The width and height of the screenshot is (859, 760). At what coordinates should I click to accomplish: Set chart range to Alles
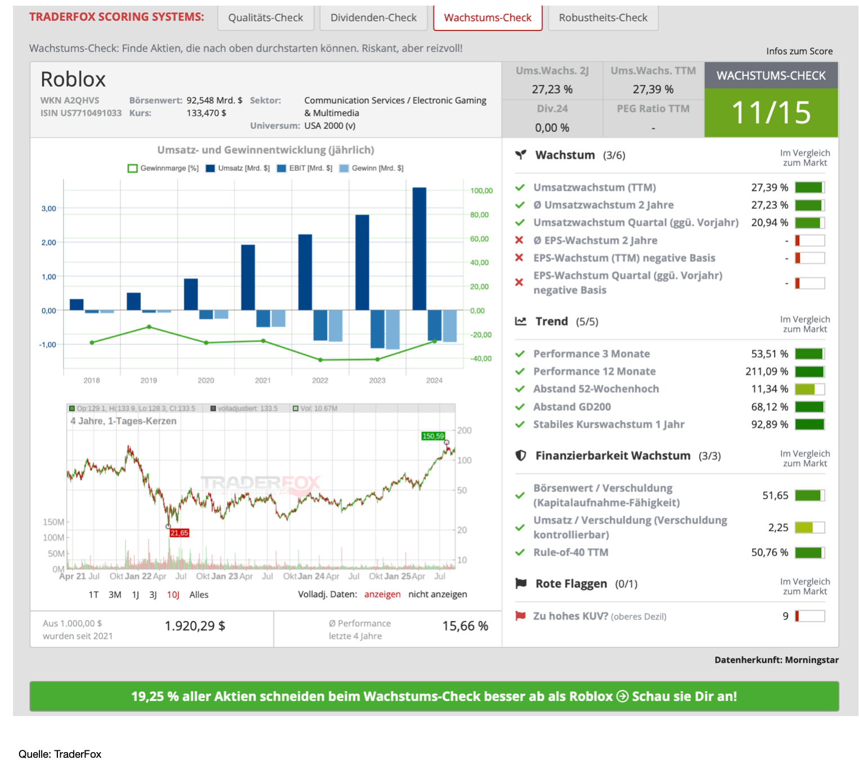click(x=199, y=594)
